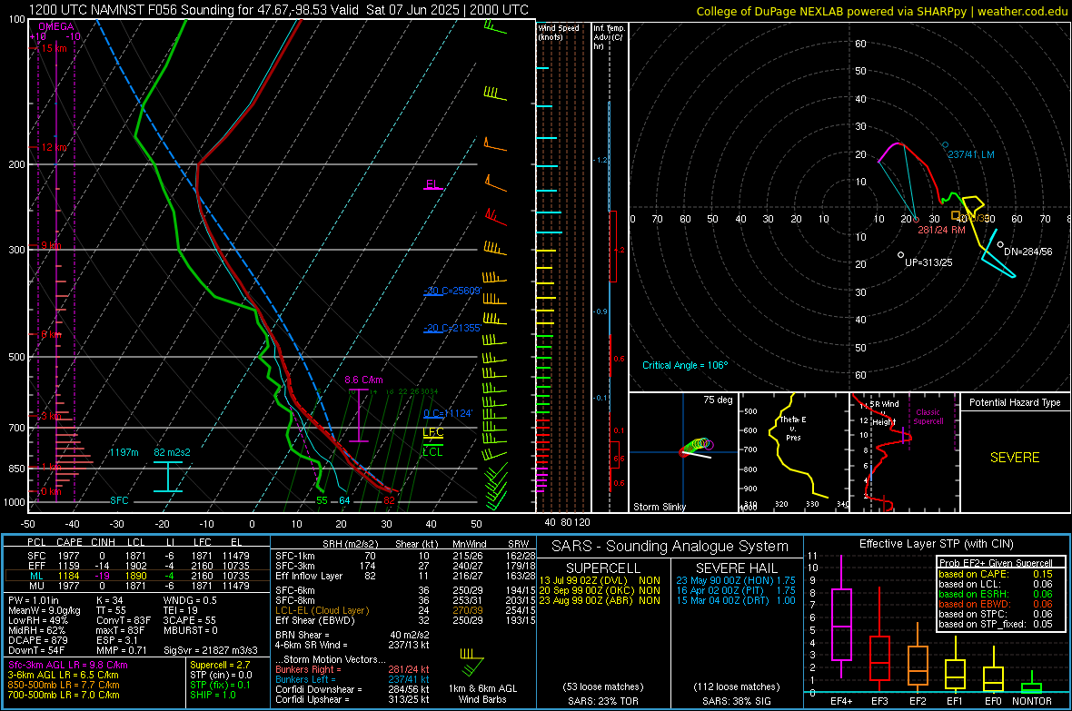This screenshot has height=711, width=1072.
Task: Click the Supercell = 2.7 composite value
Action: click(220, 665)
